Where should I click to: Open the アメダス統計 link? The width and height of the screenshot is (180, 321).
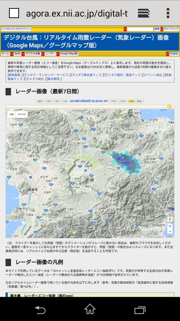[x=36, y=79]
